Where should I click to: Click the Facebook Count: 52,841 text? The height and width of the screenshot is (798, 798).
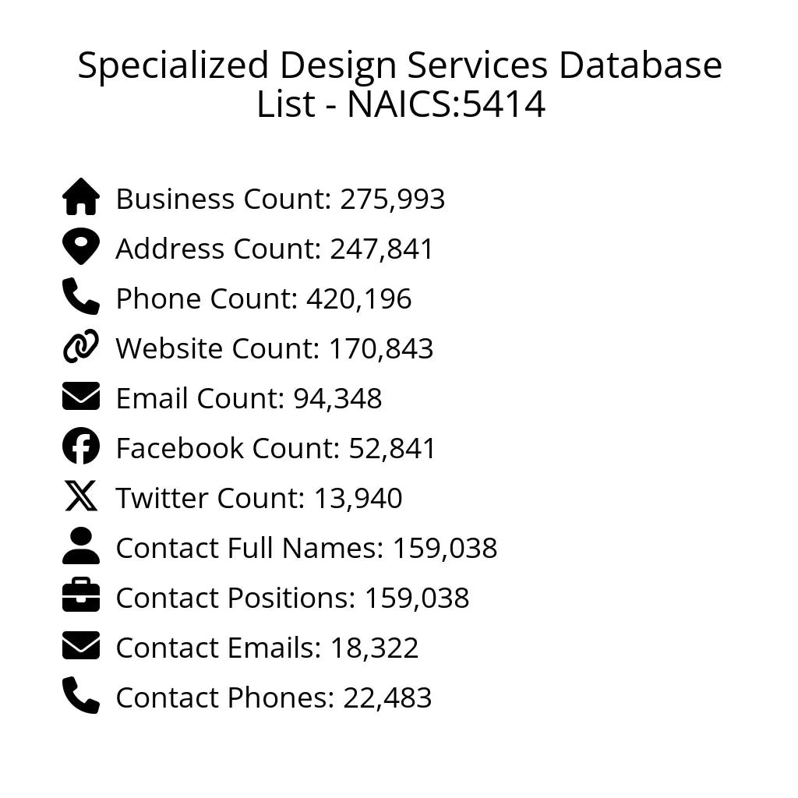tap(276, 449)
